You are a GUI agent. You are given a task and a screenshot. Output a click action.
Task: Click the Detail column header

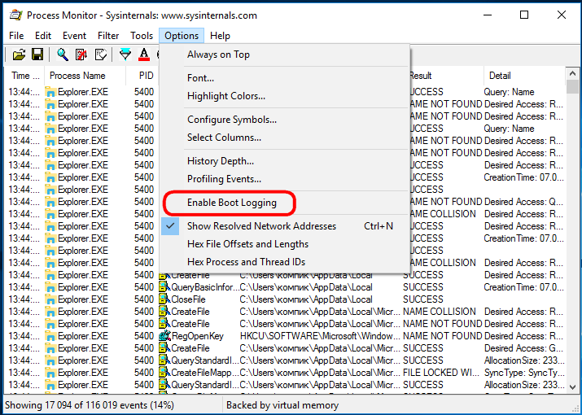[x=524, y=76]
